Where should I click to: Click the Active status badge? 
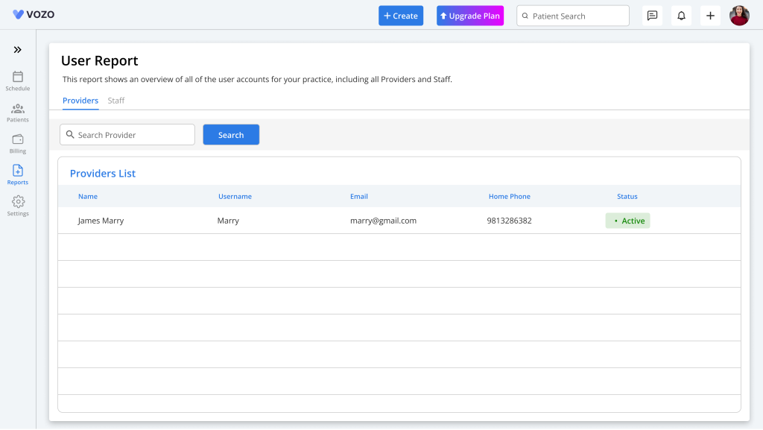click(x=627, y=221)
